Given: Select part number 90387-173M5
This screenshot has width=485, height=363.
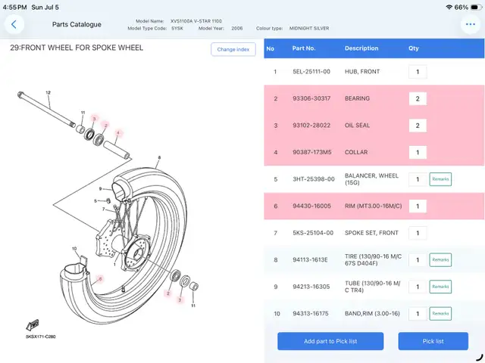Looking at the screenshot, I should (312, 152).
